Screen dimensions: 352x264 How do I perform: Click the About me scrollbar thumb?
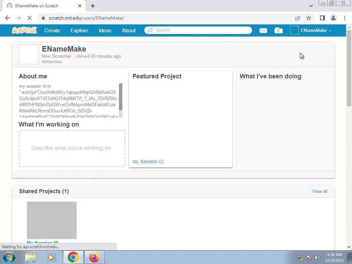[x=121, y=97]
